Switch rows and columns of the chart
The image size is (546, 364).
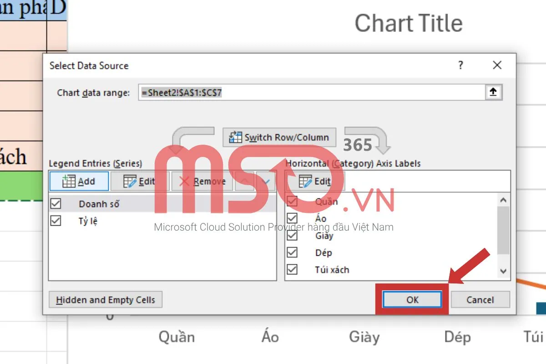(x=279, y=137)
